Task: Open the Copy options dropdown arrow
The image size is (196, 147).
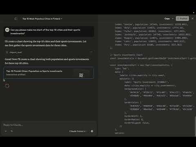Action: coord(173,18)
